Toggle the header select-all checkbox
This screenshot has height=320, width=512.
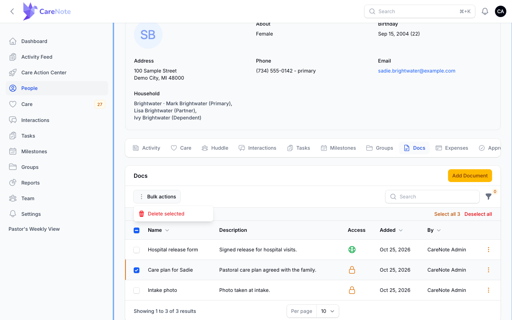click(x=137, y=230)
